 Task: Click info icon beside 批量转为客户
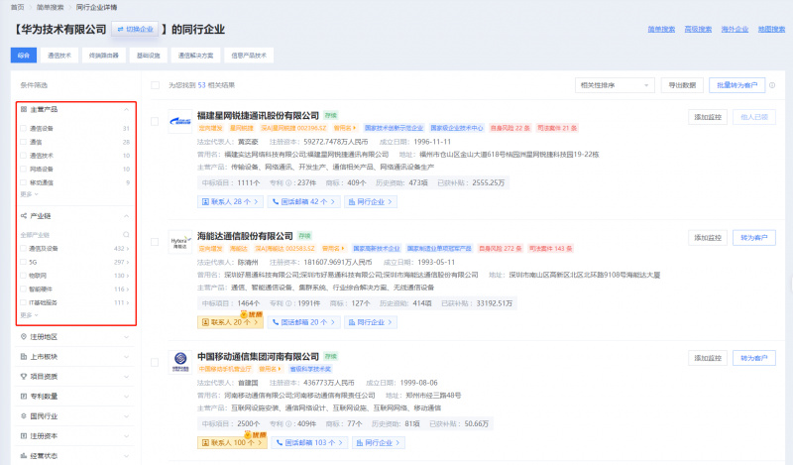point(772,85)
